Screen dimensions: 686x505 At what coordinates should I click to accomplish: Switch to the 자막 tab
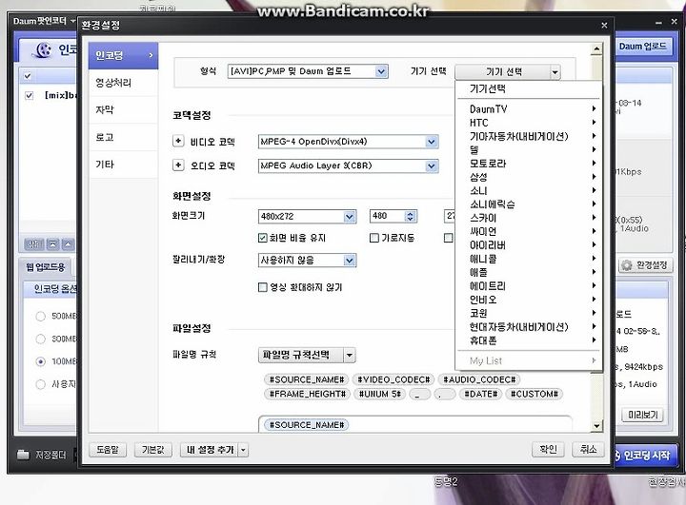123,109
